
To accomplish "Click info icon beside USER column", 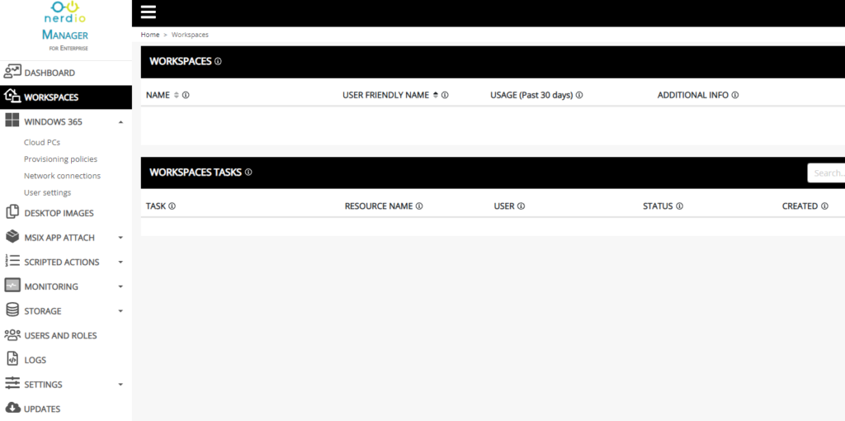I will pos(522,206).
